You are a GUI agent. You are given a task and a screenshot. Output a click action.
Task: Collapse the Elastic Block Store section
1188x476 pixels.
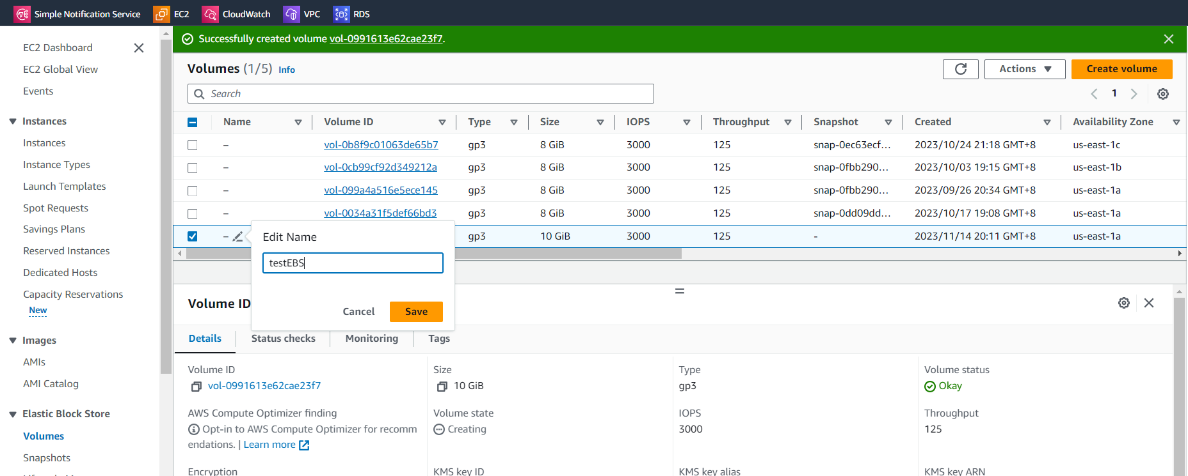pos(13,414)
